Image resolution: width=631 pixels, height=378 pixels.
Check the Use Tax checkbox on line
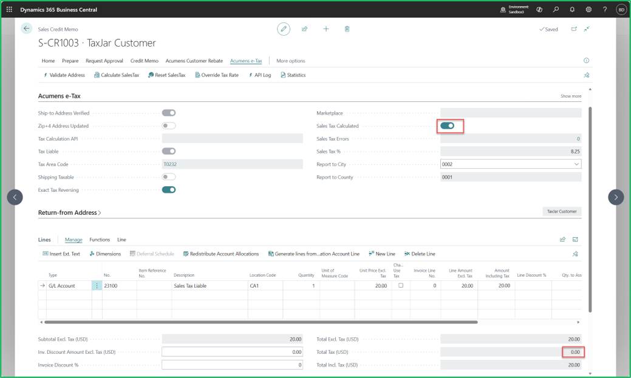click(x=401, y=286)
